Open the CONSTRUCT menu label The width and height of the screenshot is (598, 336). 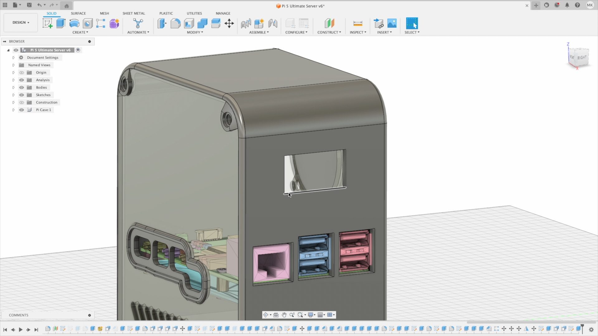pyautogui.click(x=329, y=32)
